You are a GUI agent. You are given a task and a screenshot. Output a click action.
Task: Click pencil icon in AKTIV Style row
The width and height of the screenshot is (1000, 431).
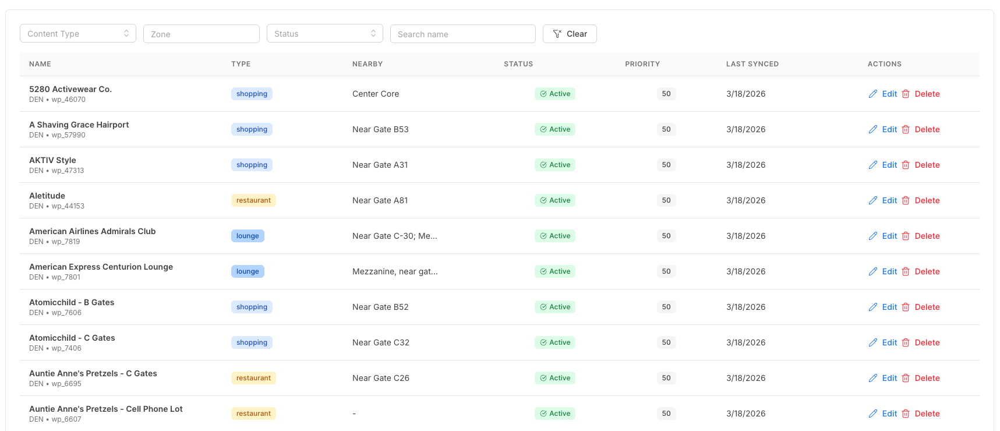(x=872, y=165)
